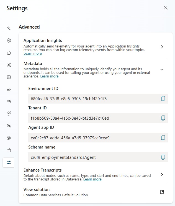Click Learn more under Application Insights

click(x=33, y=54)
